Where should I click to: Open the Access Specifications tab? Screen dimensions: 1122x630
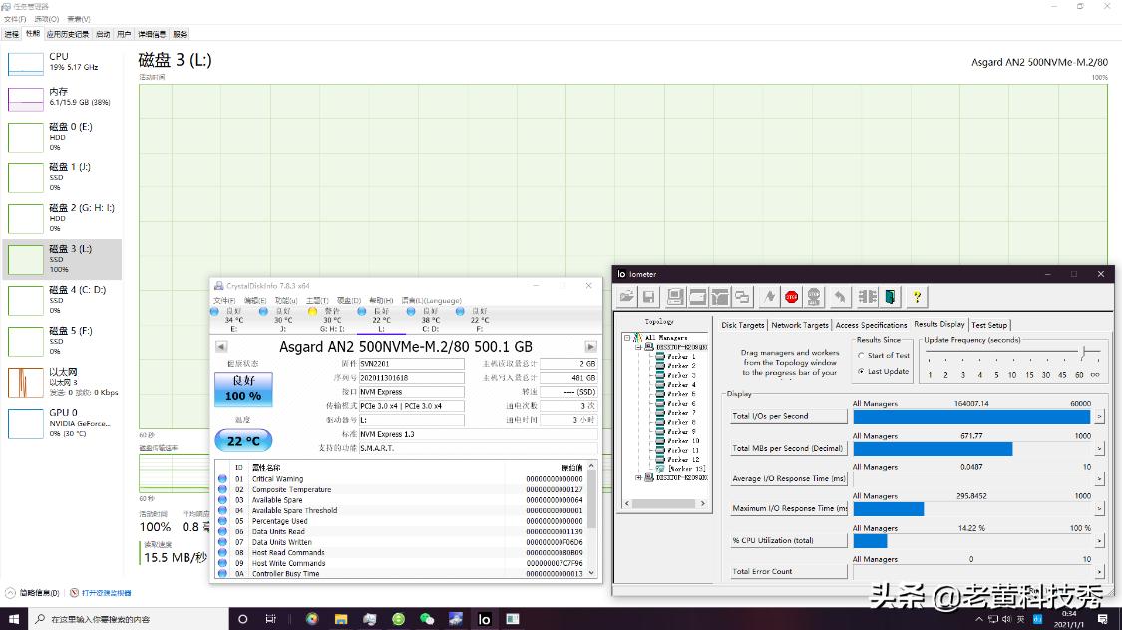871,325
